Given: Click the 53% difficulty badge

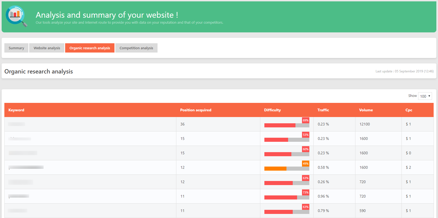Looking at the screenshot, I should point(306,135).
